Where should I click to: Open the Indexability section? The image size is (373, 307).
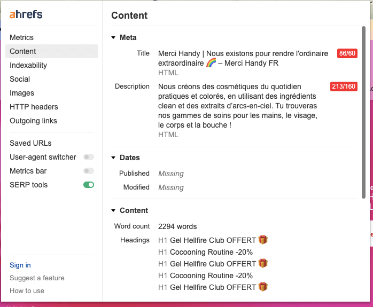coord(28,65)
